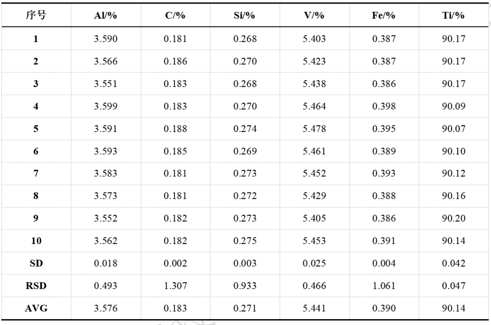Click the 序号 column header

(36, 15)
